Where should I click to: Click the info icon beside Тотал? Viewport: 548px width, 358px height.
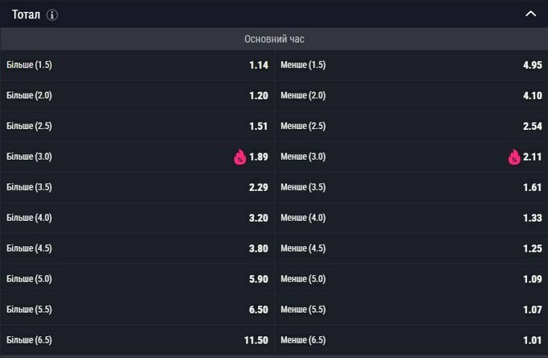[x=52, y=15]
